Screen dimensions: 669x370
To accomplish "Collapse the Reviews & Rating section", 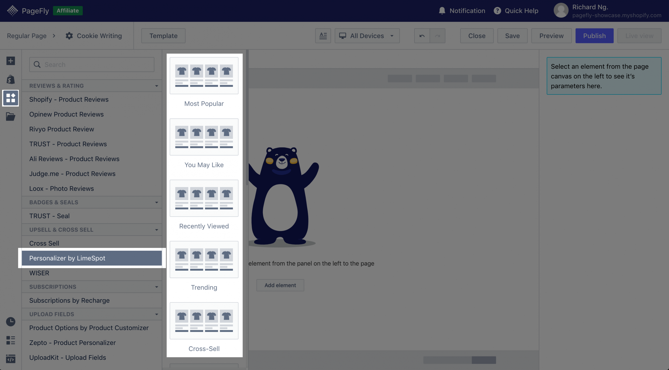I will click(x=157, y=86).
